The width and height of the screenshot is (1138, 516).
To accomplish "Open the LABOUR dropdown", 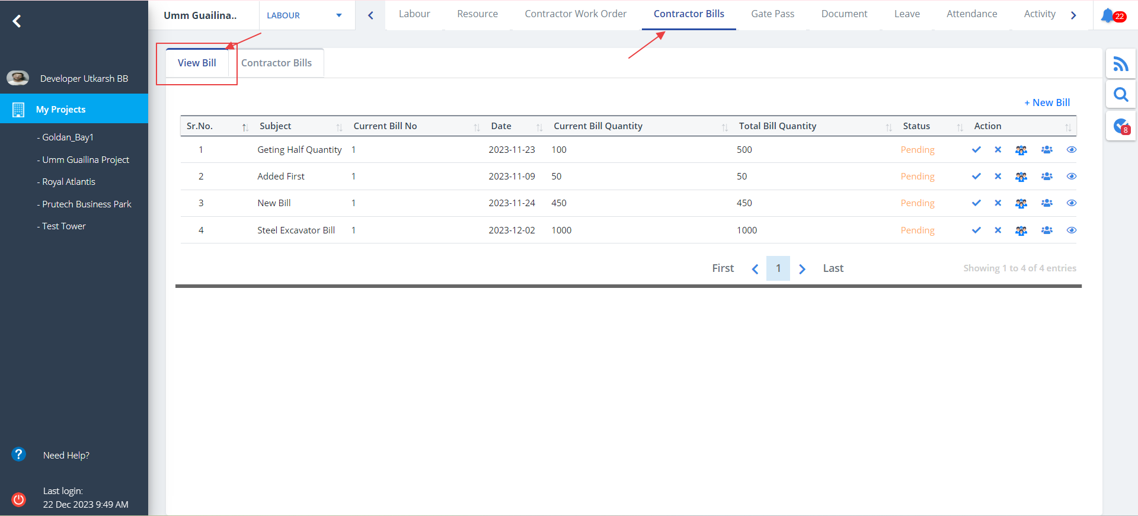I will click(x=305, y=15).
